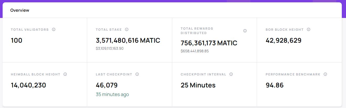Click the $658,441,898.85 rewards USD value
Viewport: 346px width, 108px height.
click(195, 51)
